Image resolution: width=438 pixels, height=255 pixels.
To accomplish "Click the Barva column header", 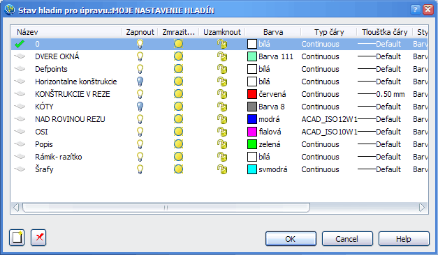I will coord(273,32).
